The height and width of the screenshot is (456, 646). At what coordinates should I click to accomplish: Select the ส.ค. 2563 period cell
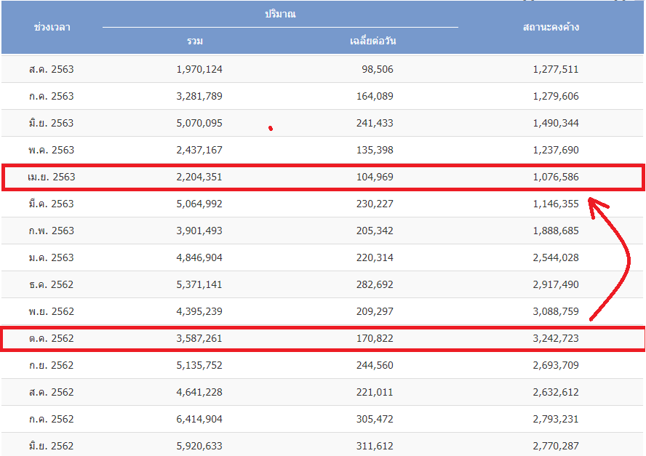tap(52, 69)
